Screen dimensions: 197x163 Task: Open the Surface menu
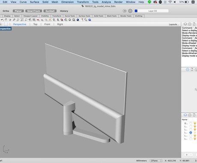34,2
